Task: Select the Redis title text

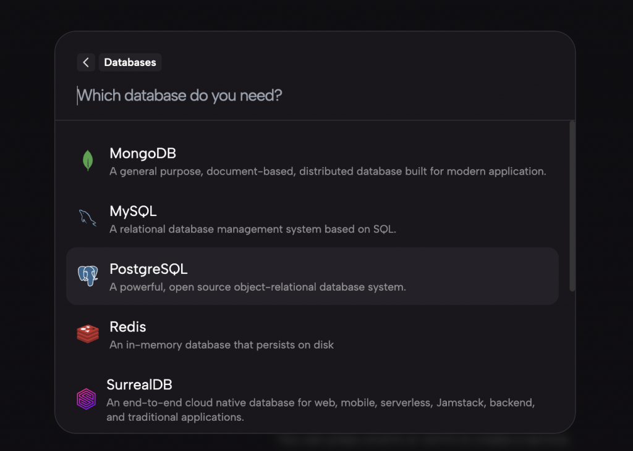Action: click(x=127, y=326)
